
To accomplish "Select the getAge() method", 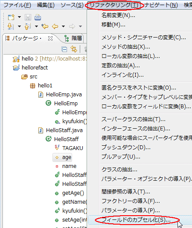I will tap(70, 193).
